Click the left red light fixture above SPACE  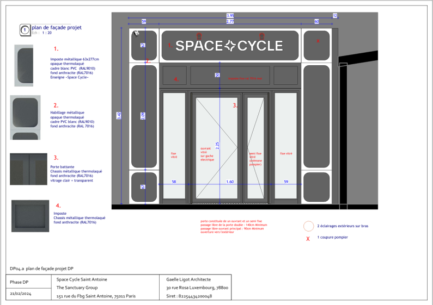click(x=199, y=36)
